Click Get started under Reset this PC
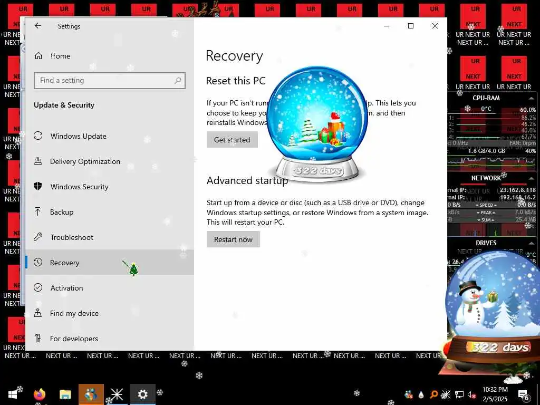 (232, 139)
